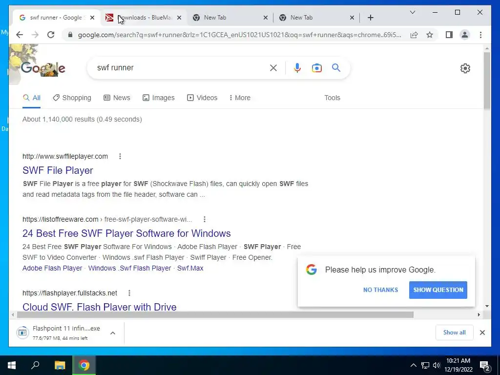Submit the search with the magnifier icon
The image size is (500, 375).
336,67
